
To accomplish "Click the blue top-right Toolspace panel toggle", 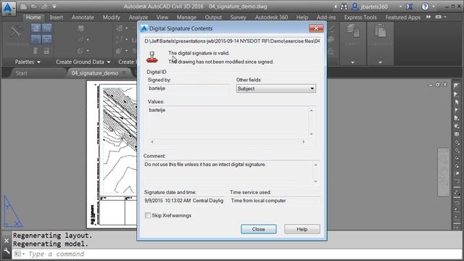I will click(46, 28).
